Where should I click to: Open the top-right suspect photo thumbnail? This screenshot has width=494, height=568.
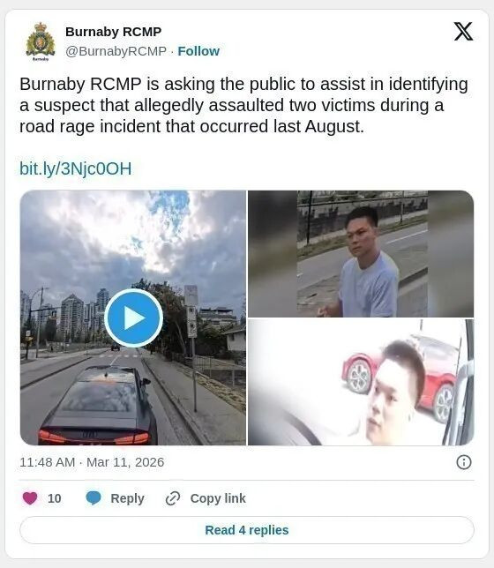click(361, 254)
